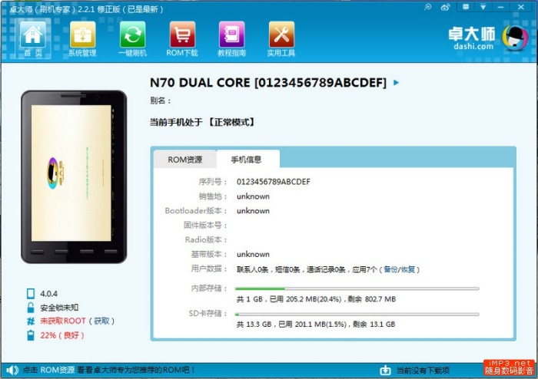Image resolution: width=538 pixels, height=379 pixels.
Task: Click 获取 to obtain ROOT
Action: coord(102,321)
